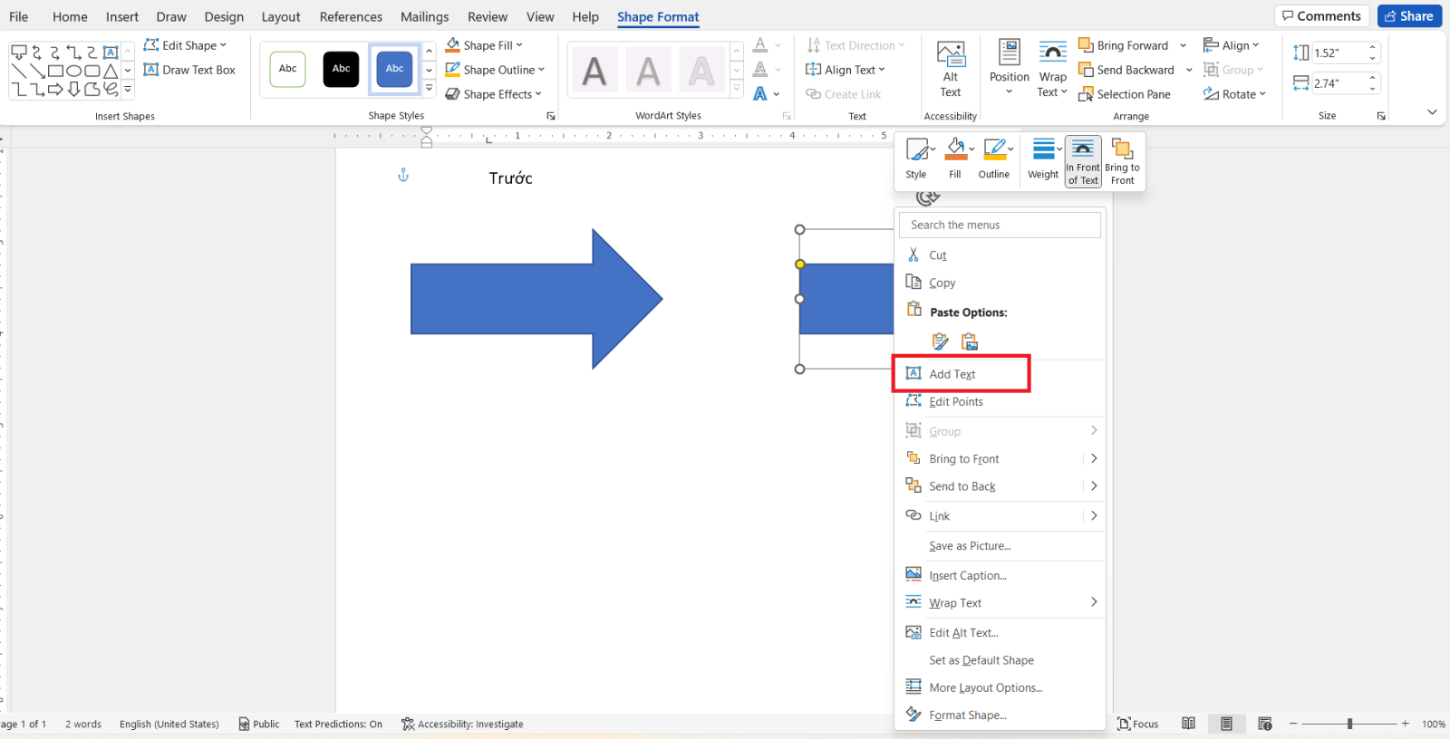Viewport: 1450px width, 739px height.
Task: Click the anchor icon in document
Action: click(403, 175)
